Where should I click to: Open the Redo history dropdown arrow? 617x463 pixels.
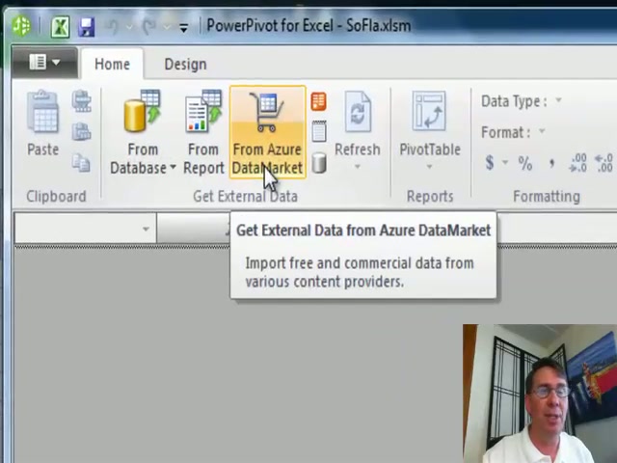pyautogui.click(x=167, y=27)
